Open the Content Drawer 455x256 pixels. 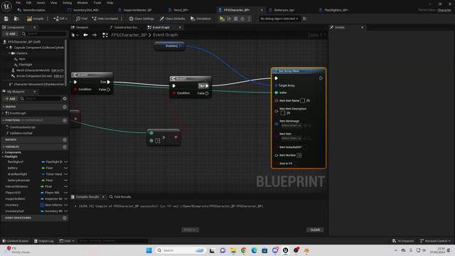(16, 241)
